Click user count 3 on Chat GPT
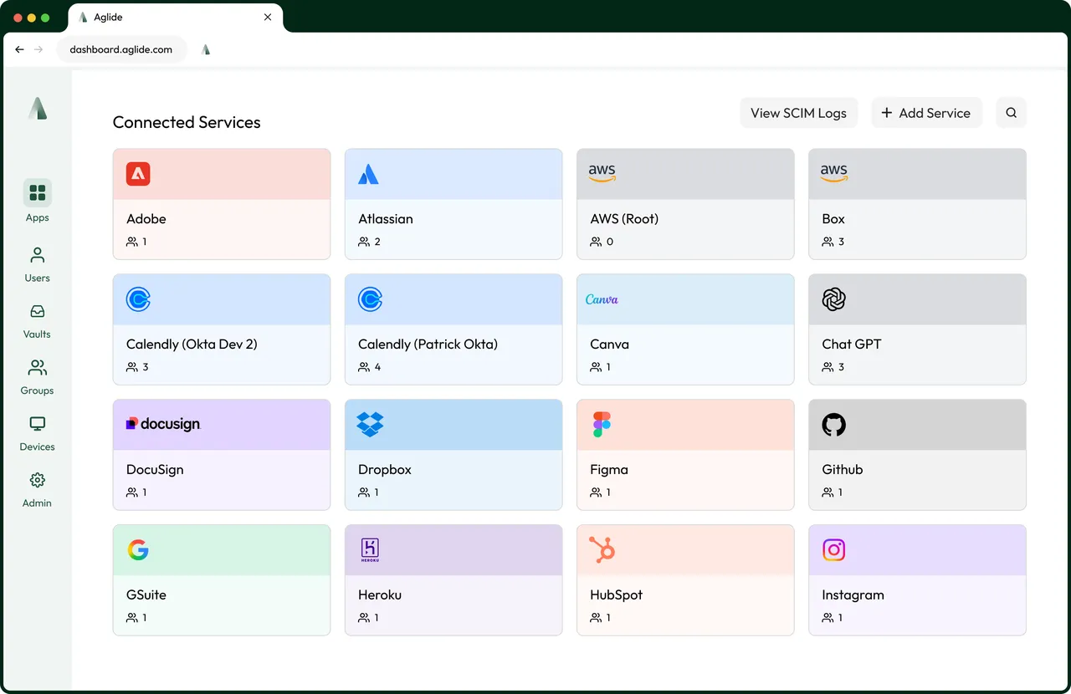This screenshot has height=694, width=1071. (841, 367)
